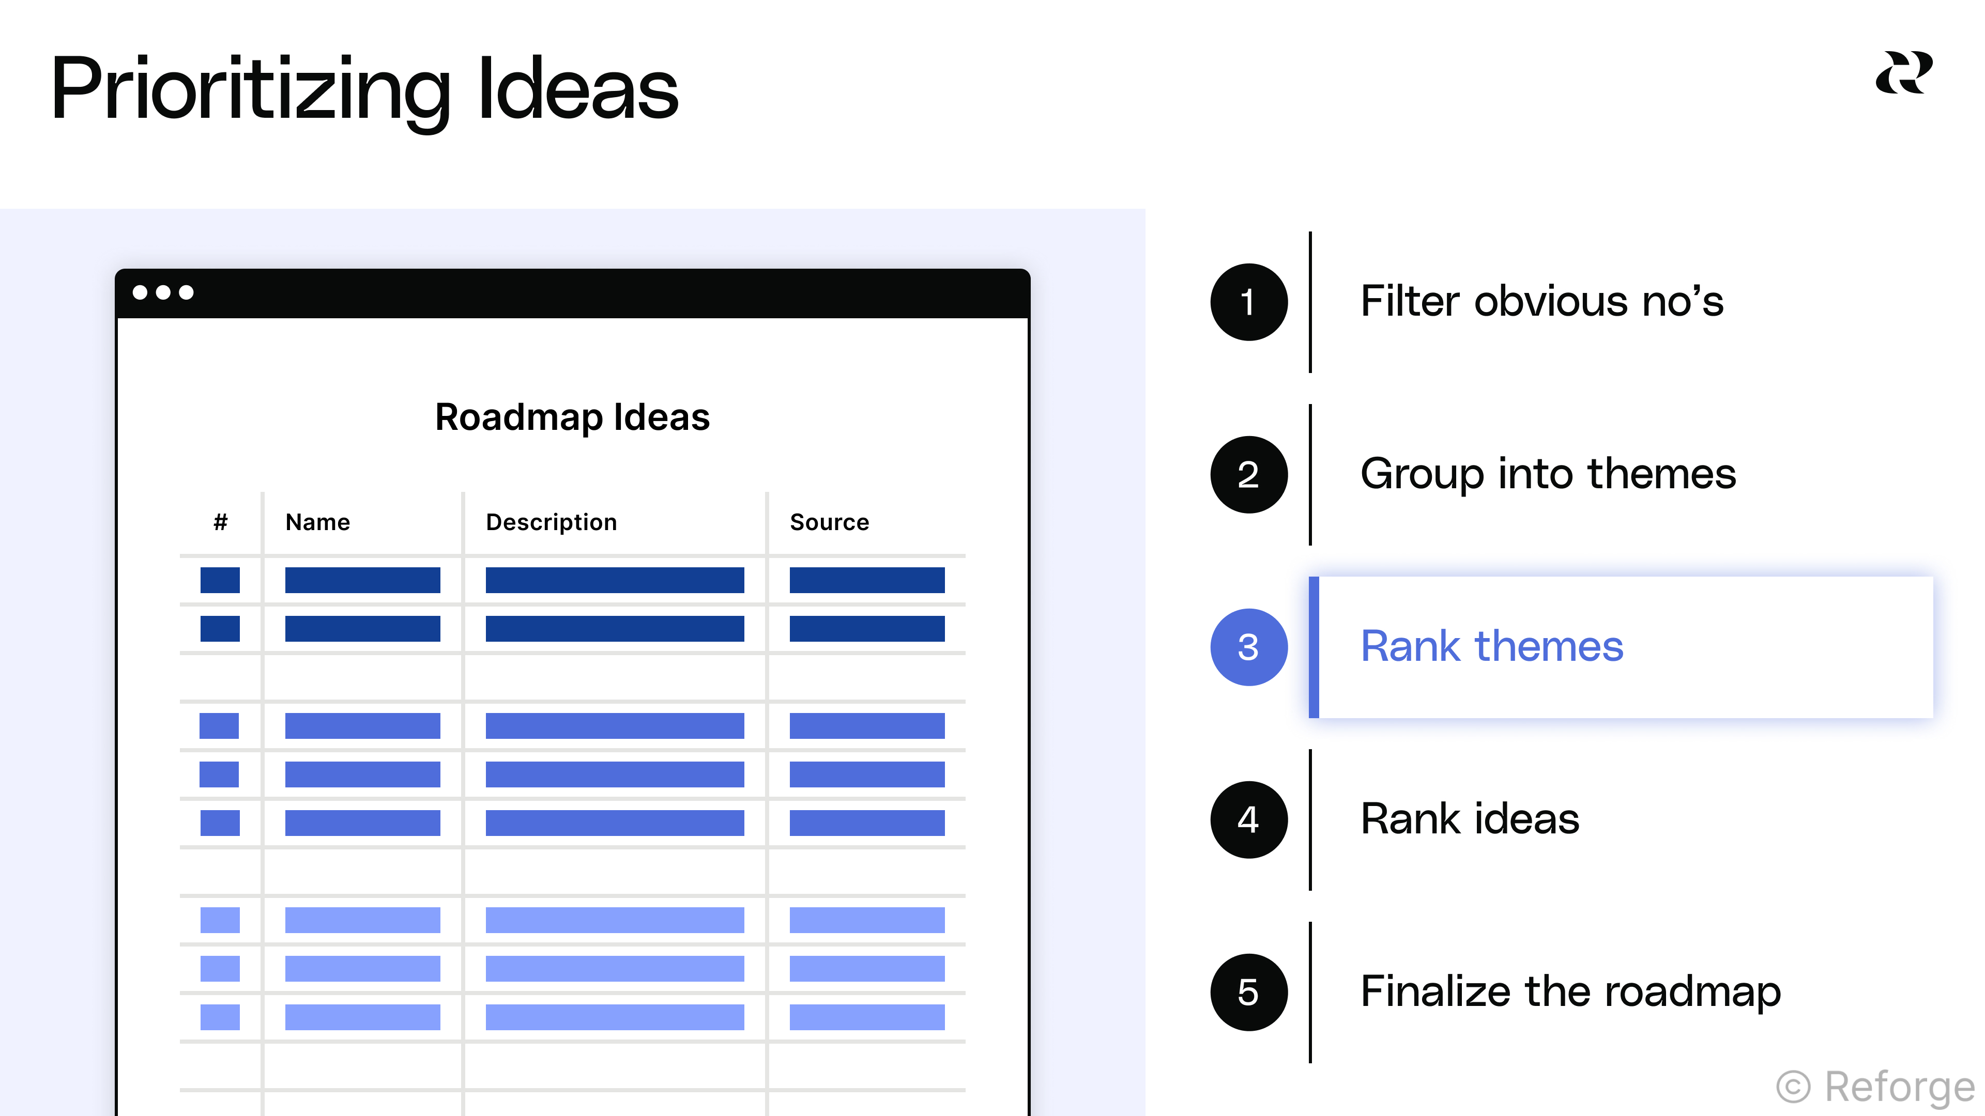The height and width of the screenshot is (1116, 1985).
Task: Select step 2 numbered circle
Action: [x=1248, y=474]
